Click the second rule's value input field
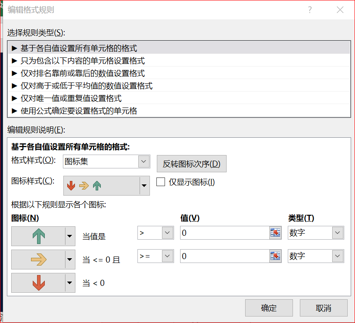Viewport: 355px width, 323px height. pyautogui.click(x=224, y=256)
